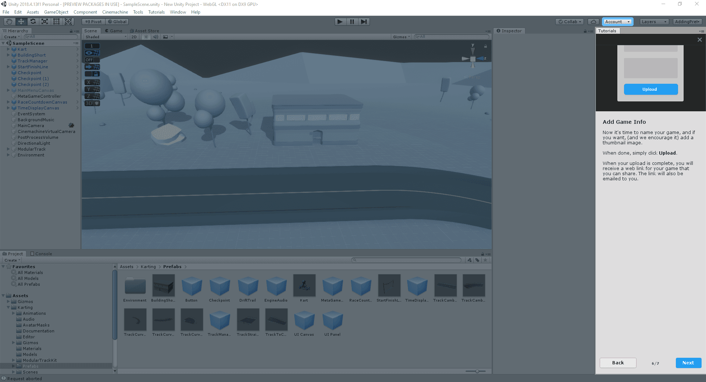The width and height of the screenshot is (706, 382).
Task: Select the Scale tool
Action: coord(44,22)
